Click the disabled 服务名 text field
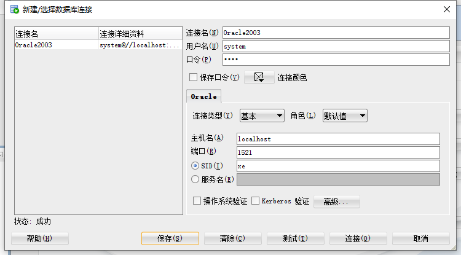Image resolution: width=461 pixels, height=255 pixels. tap(338, 179)
